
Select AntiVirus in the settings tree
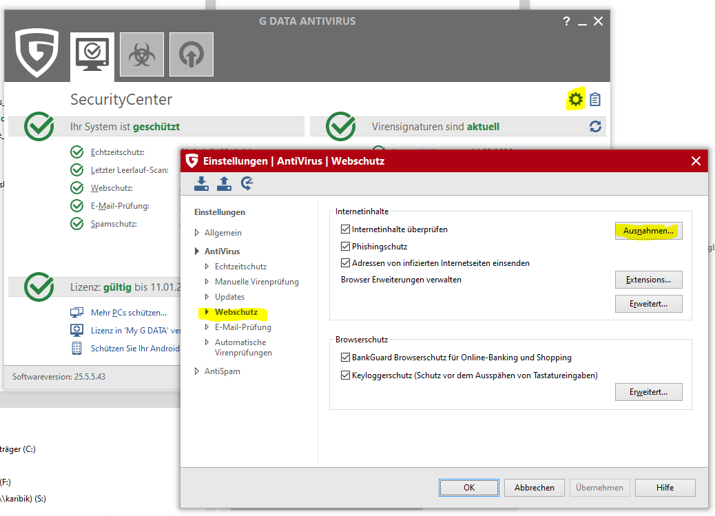(222, 251)
